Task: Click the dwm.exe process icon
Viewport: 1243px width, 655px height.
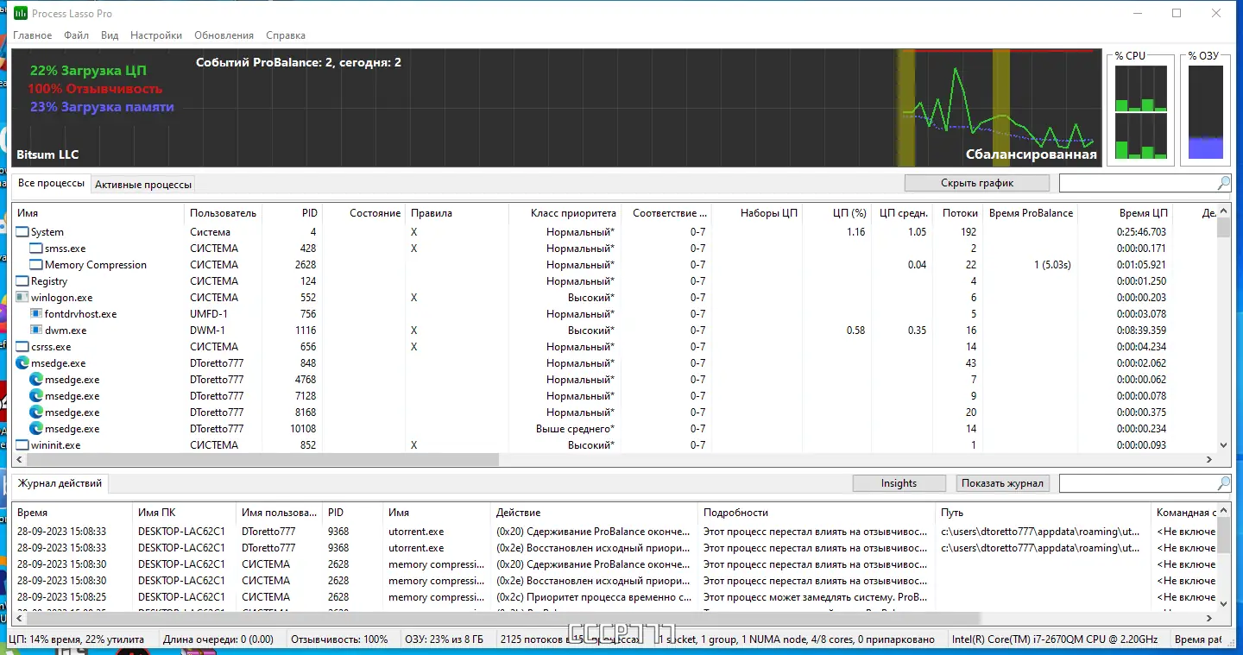Action: [x=36, y=331]
